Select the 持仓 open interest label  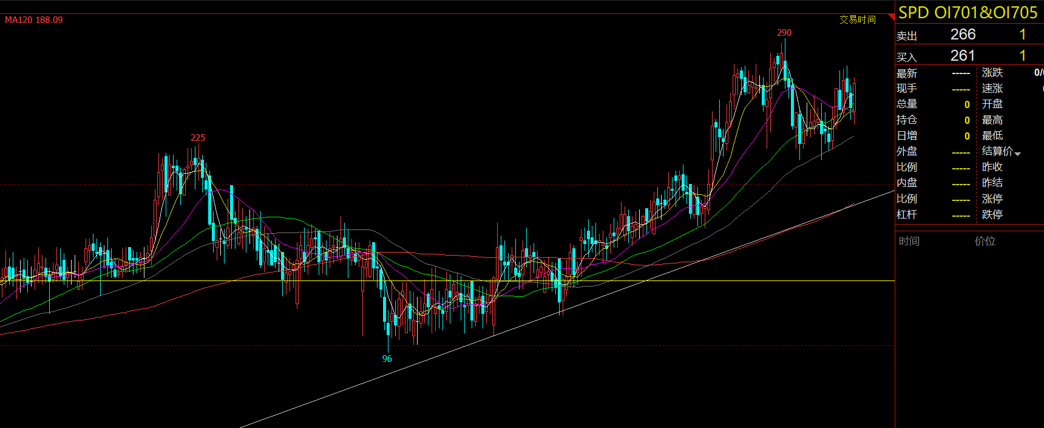point(907,120)
